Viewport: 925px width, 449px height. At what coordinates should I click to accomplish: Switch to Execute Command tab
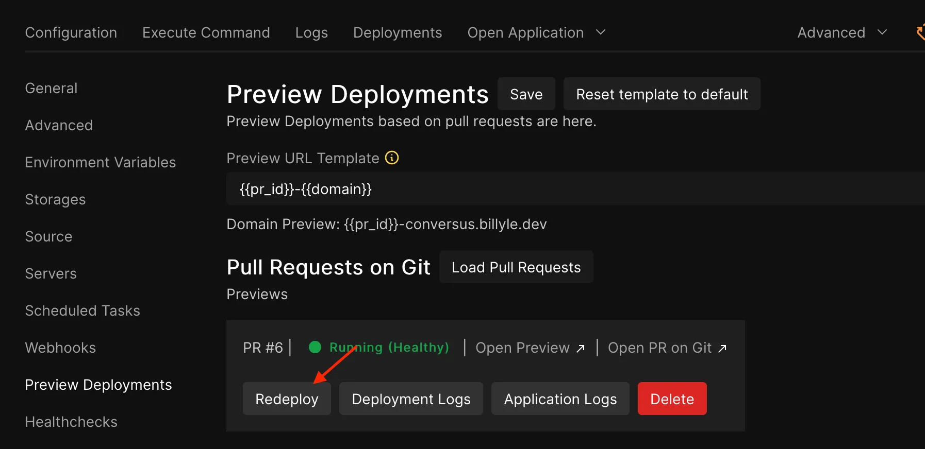[x=206, y=32]
